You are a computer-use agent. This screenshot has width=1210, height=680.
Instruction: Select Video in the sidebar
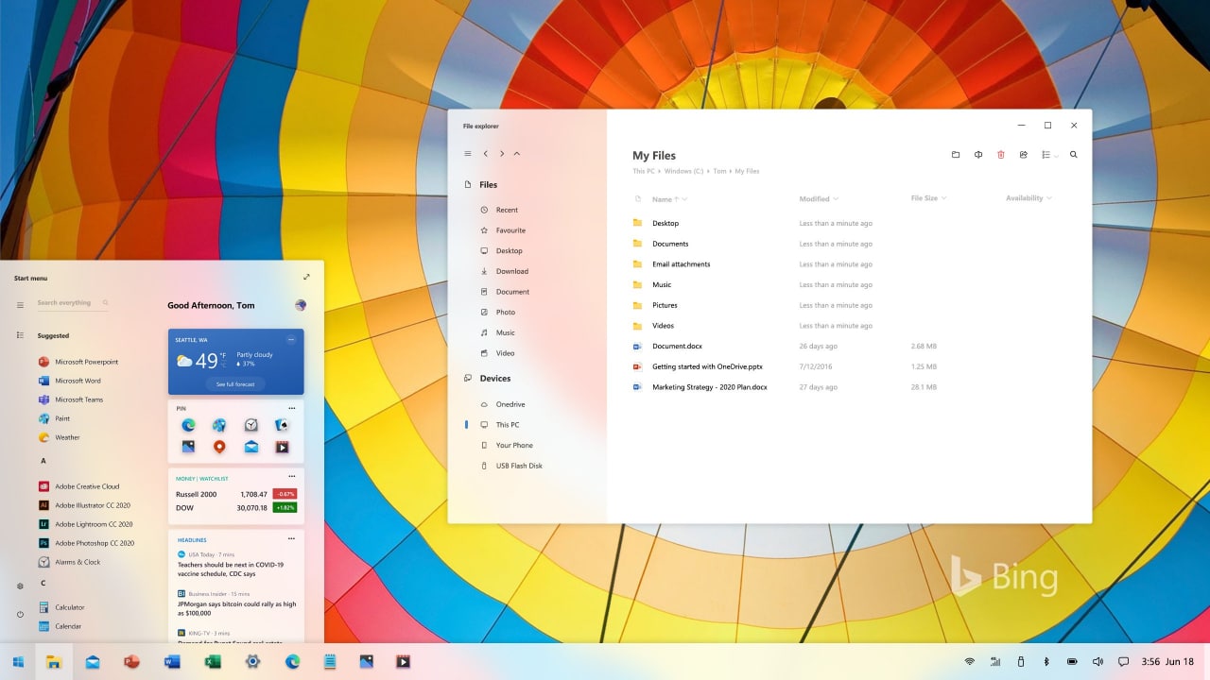coord(498,353)
